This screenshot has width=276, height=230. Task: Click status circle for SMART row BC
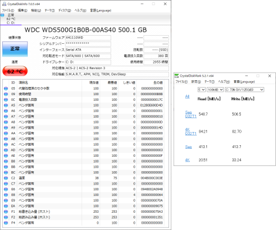[6, 172]
